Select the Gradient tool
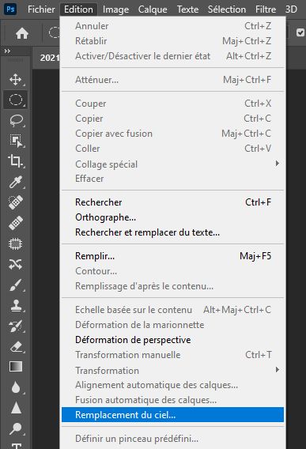The height and width of the screenshot is (449, 306). tap(16, 367)
